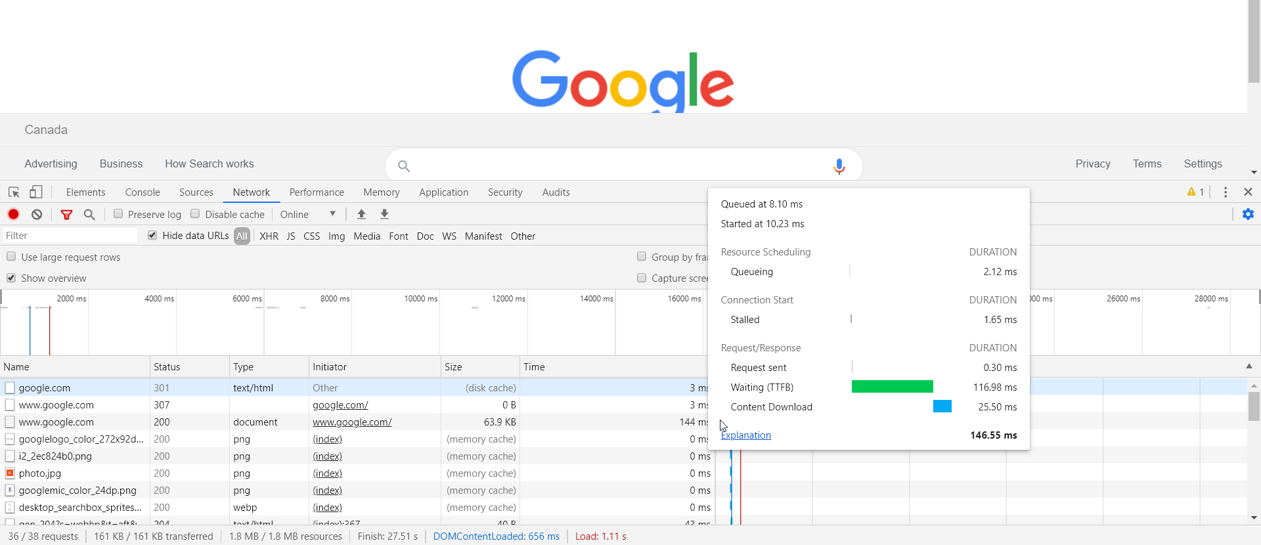
Task: Open the Security tab
Action: pyautogui.click(x=505, y=192)
